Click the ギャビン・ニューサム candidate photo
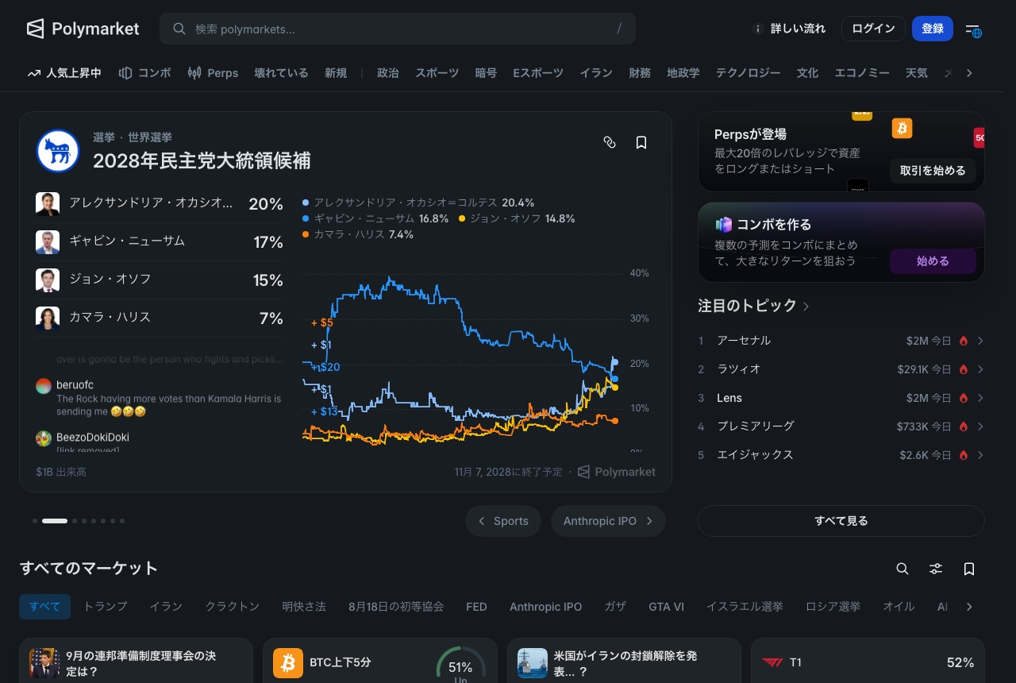This screenshot has height=683, width=1016. point(48,242)
